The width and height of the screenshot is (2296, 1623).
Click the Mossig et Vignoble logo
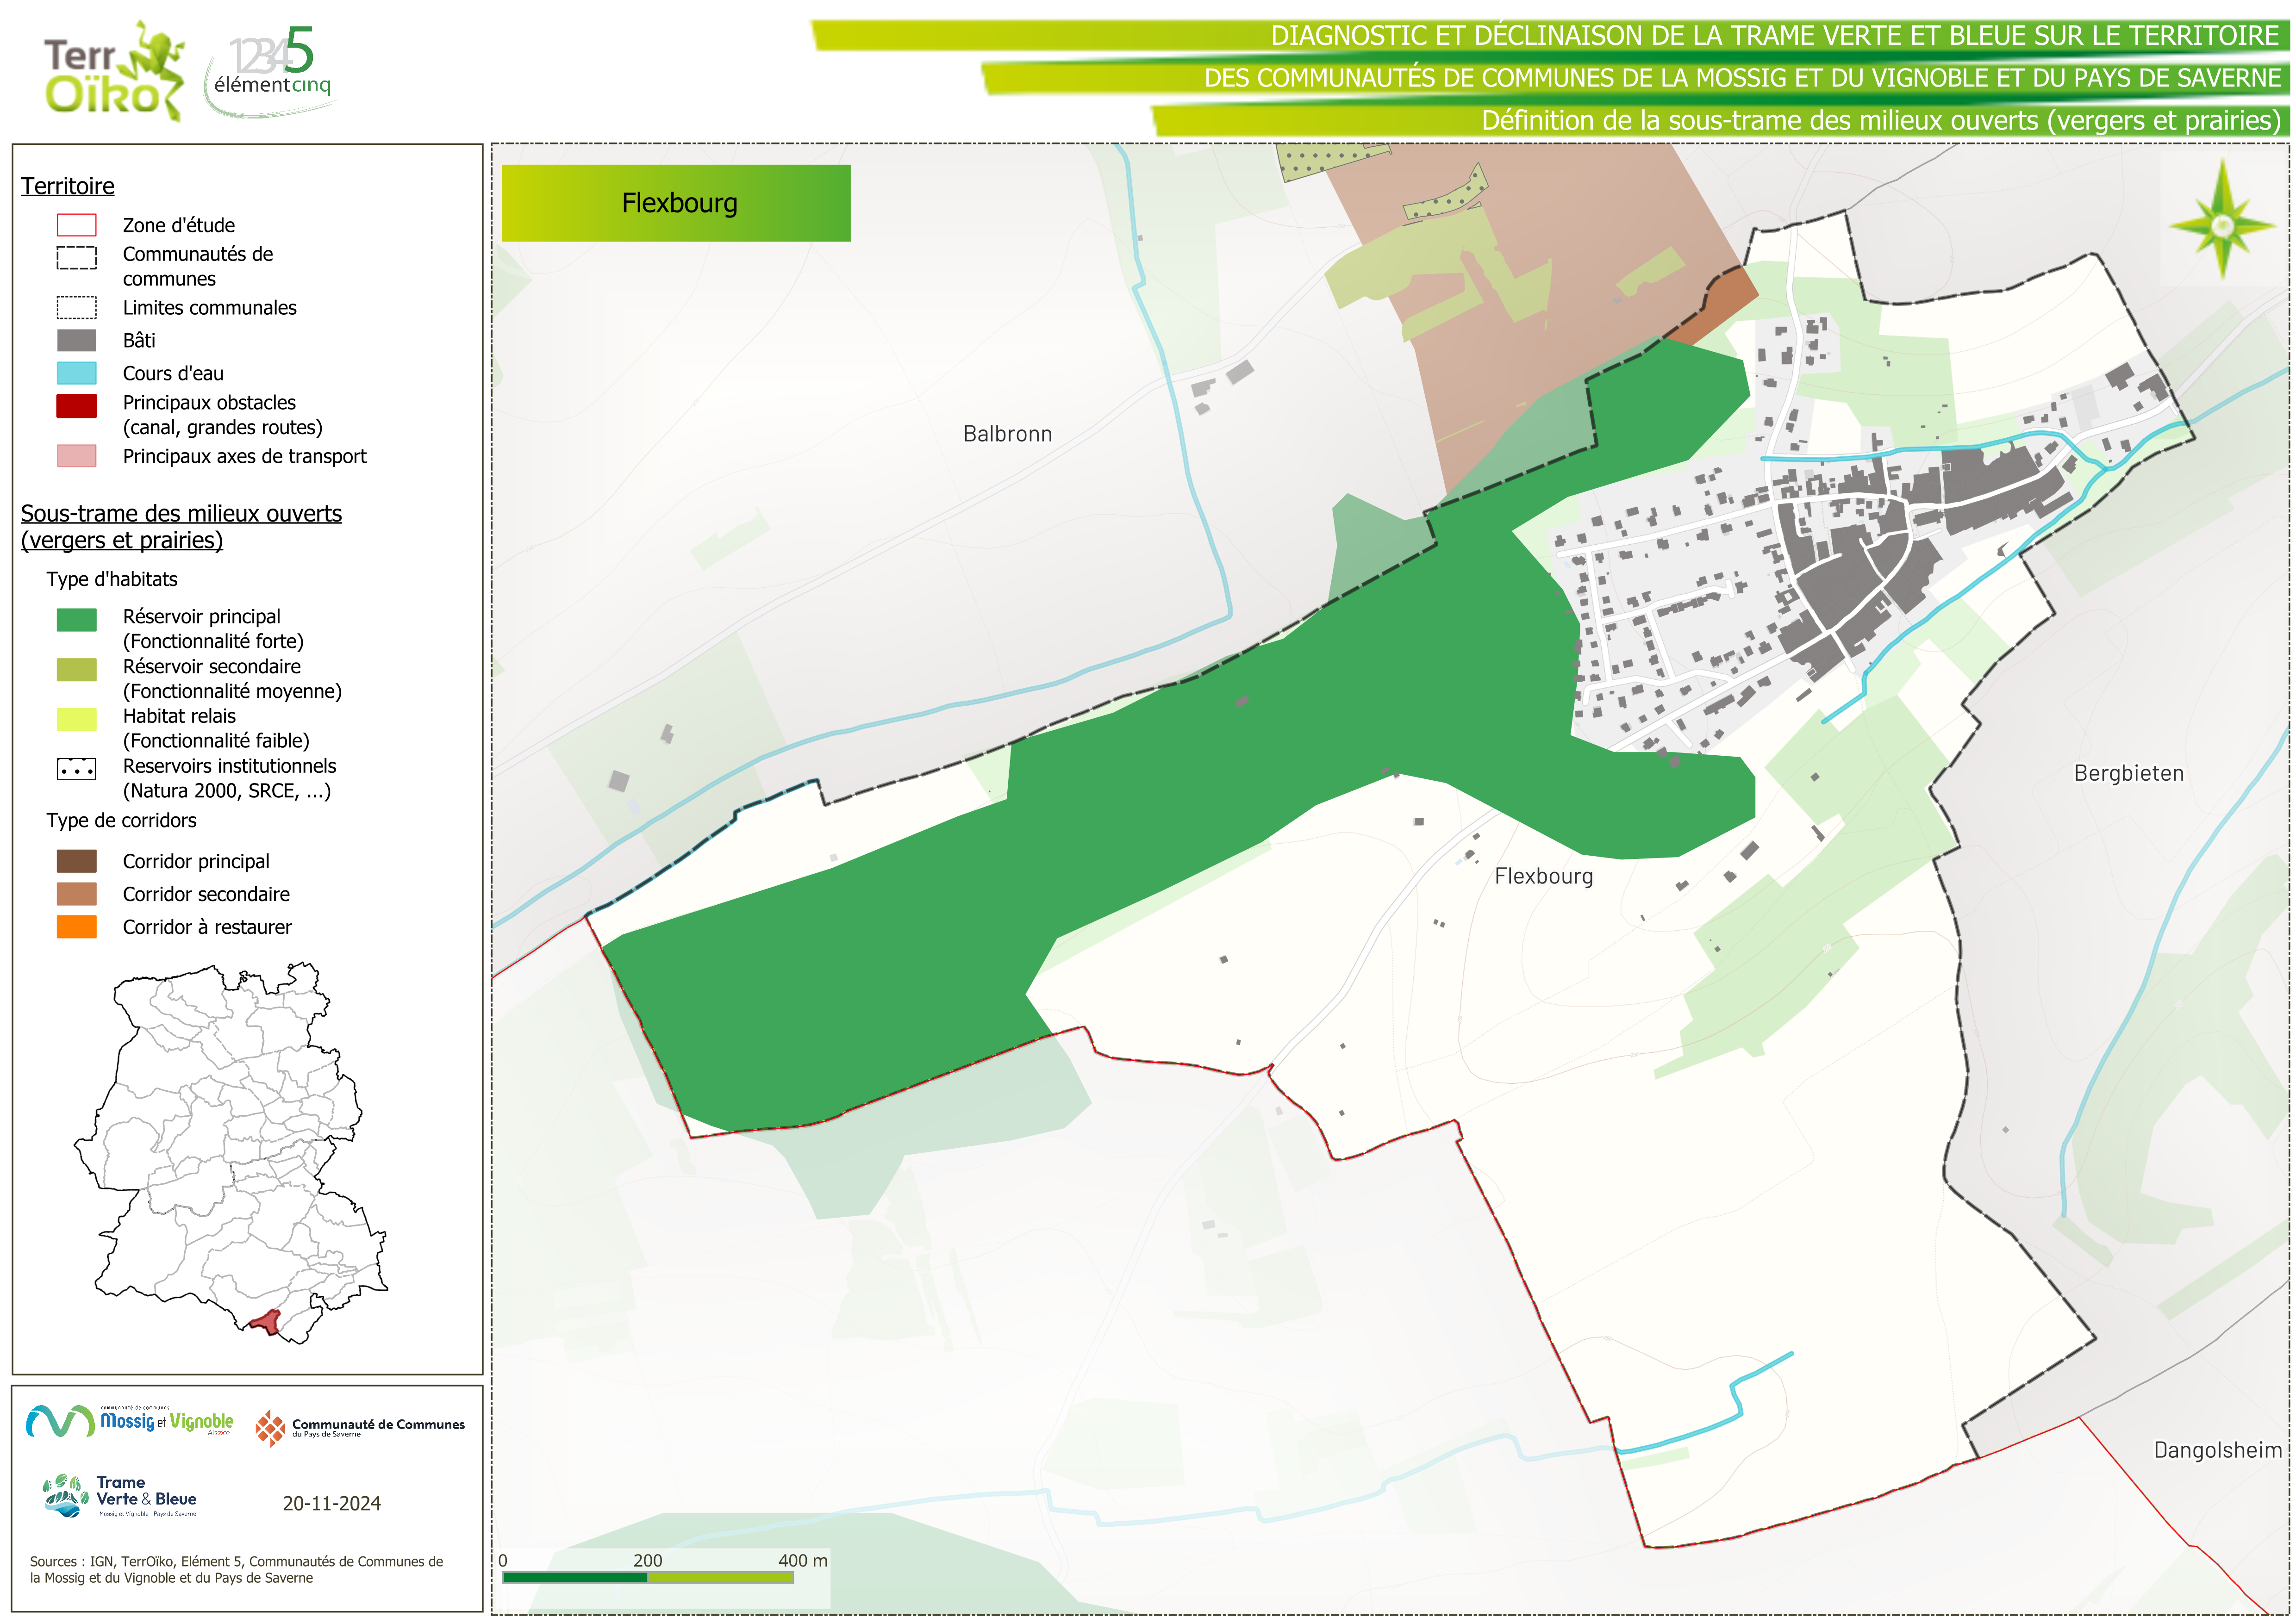click(x=131, y=1421)
